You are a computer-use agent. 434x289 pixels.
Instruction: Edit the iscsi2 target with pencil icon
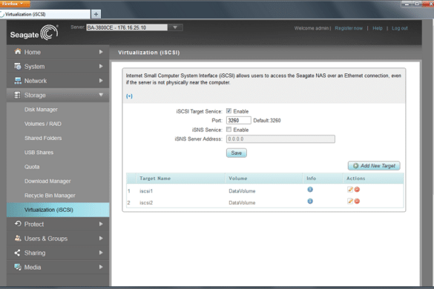click(x=350, y=201)
